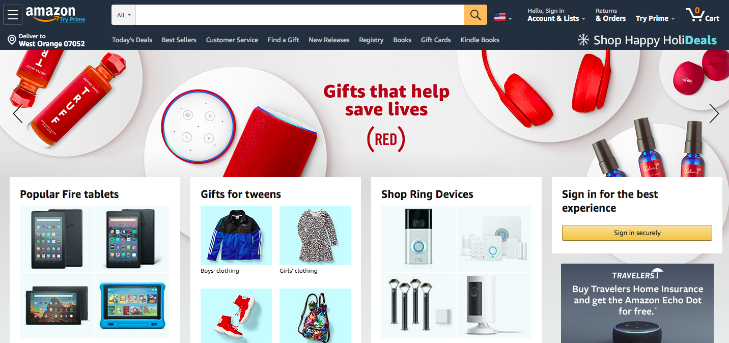Open the hamburger menu icon

coord(13,15)
